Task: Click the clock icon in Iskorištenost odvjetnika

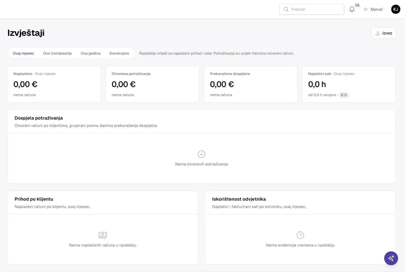Action: point(300,235)
